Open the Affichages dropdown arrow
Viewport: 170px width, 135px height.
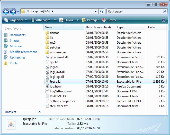pos(55,20)
